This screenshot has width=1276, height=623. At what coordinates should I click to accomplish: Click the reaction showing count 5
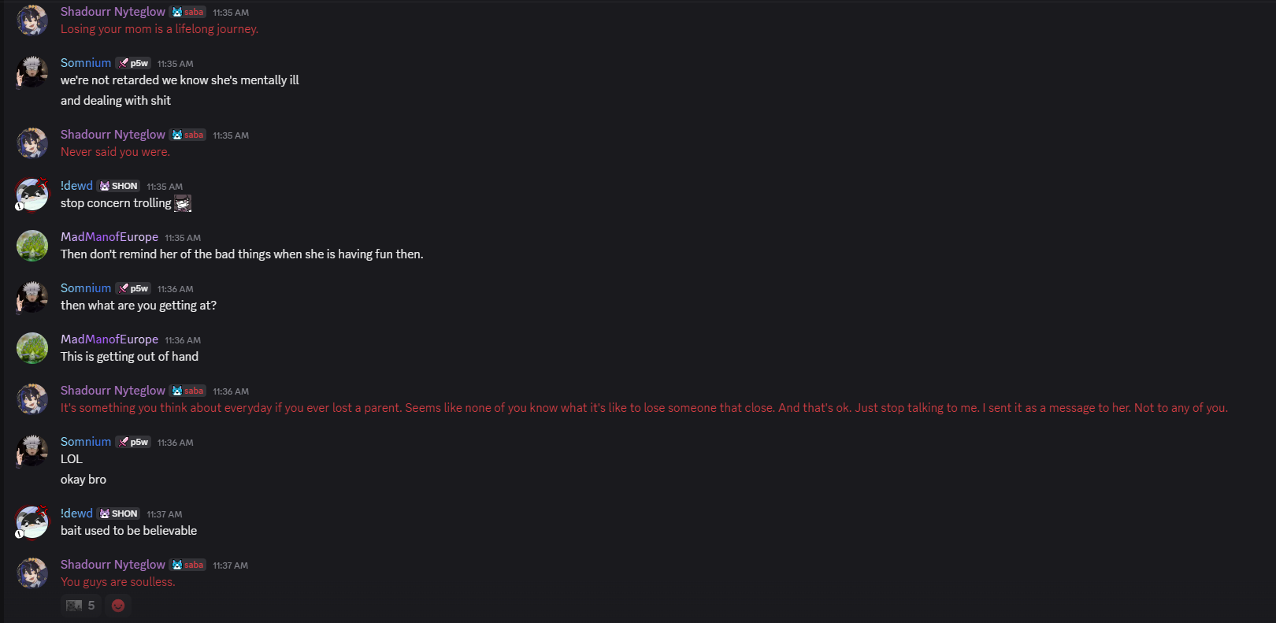(x=81, y=605)
